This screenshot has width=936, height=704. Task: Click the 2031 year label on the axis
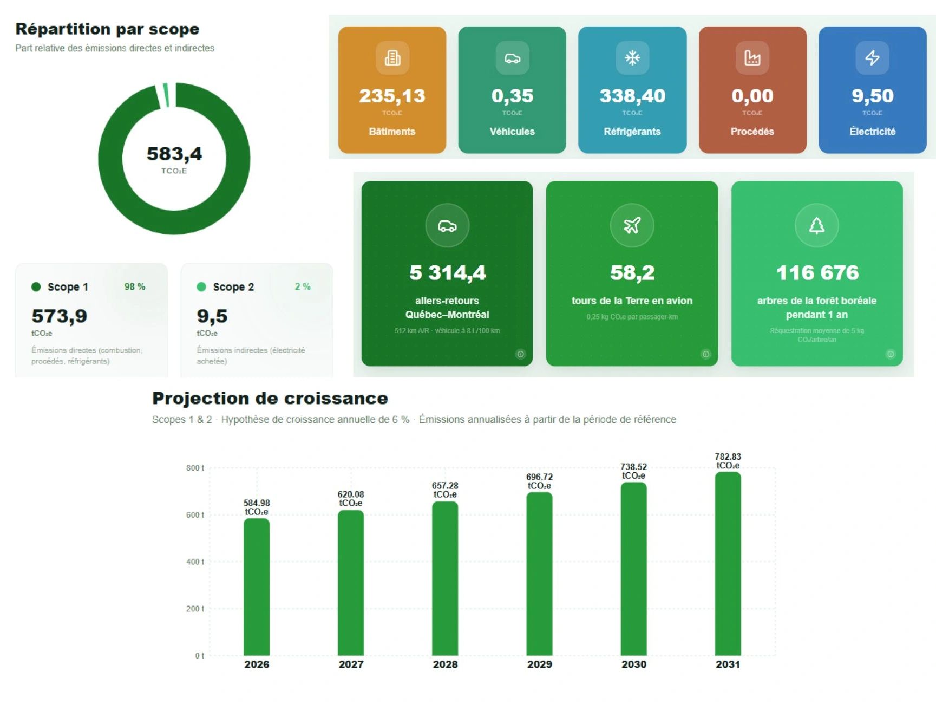728,664
